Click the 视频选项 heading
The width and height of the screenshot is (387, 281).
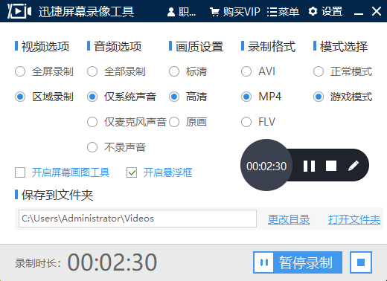coord(45,47)
